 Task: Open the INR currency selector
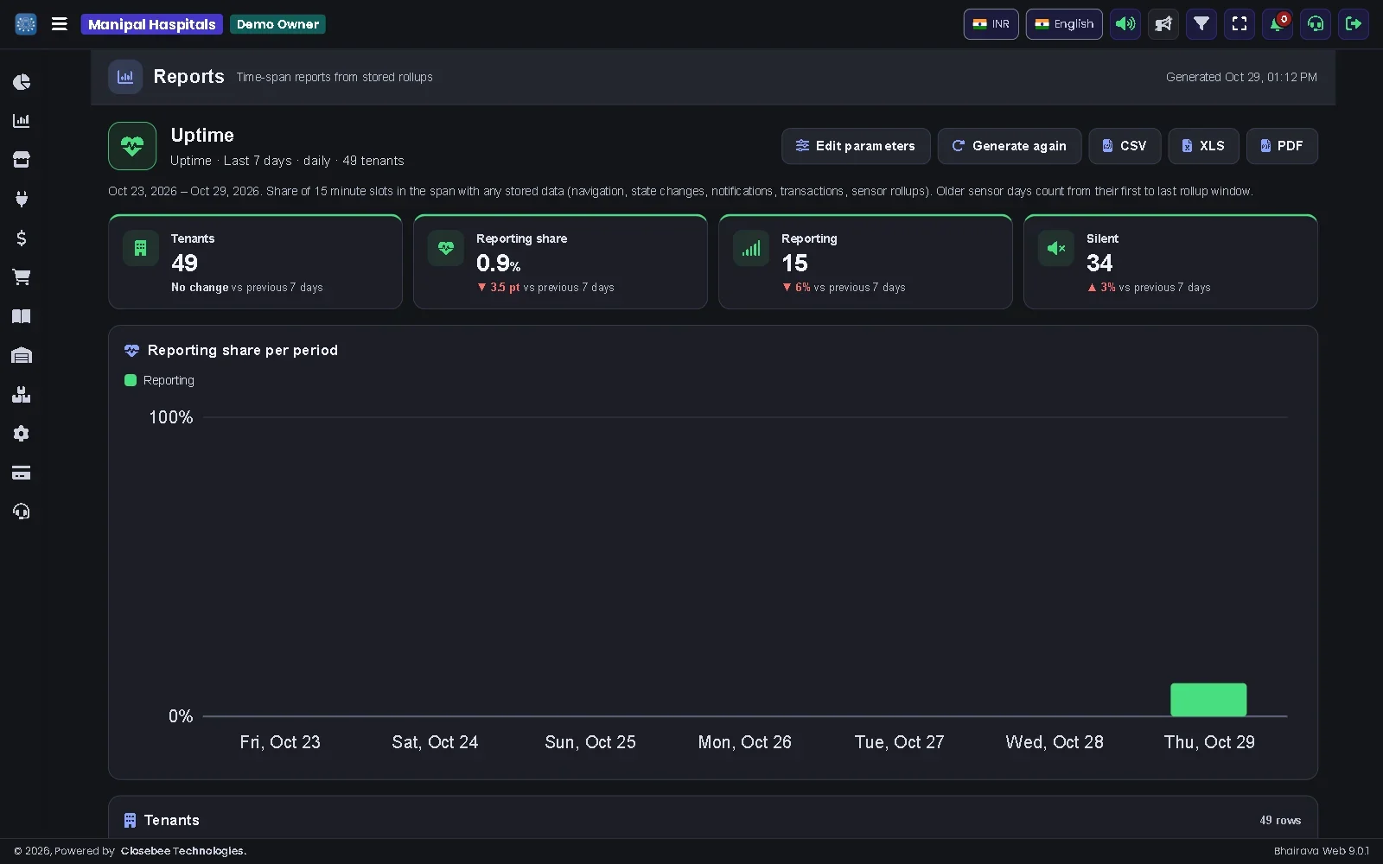(x=991, y=24)
